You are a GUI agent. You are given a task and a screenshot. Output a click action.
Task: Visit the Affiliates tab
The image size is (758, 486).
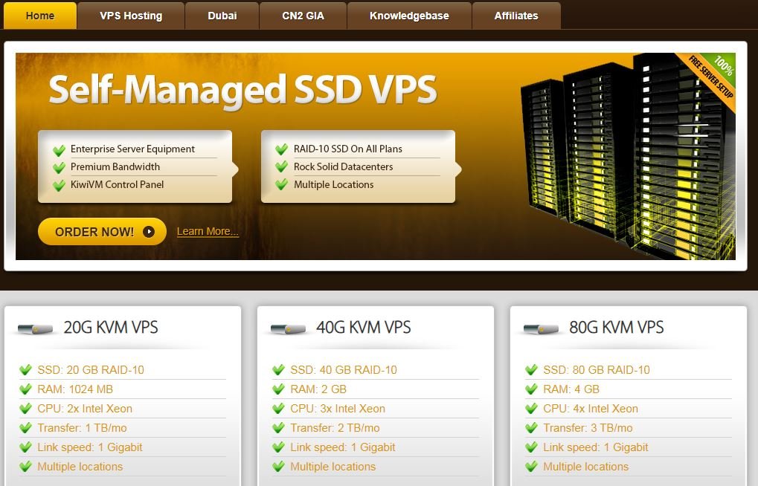(x=516, y=16)
